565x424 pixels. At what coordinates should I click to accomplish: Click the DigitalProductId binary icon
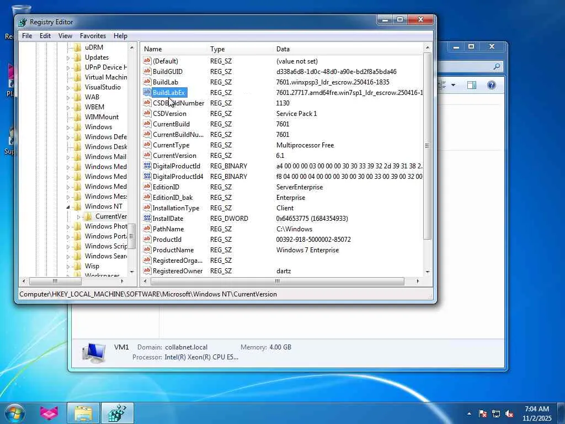[147, 166]
